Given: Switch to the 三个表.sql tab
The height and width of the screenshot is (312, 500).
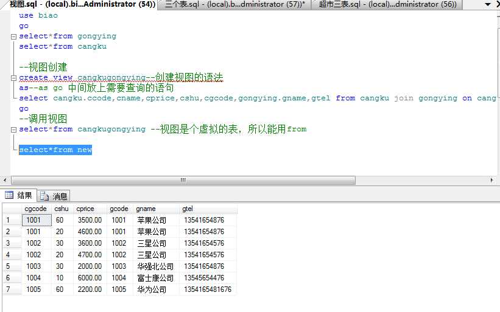Looking at the screenshot, I should [x=234, y=4].
